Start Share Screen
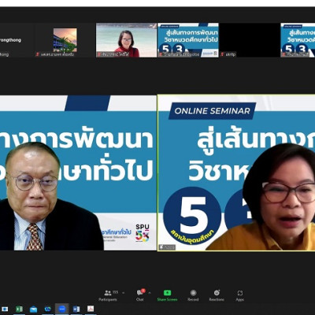This screenshot has height=315, width=315. (167, 295)
